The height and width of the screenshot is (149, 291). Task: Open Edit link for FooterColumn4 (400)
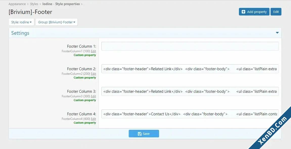93,119
